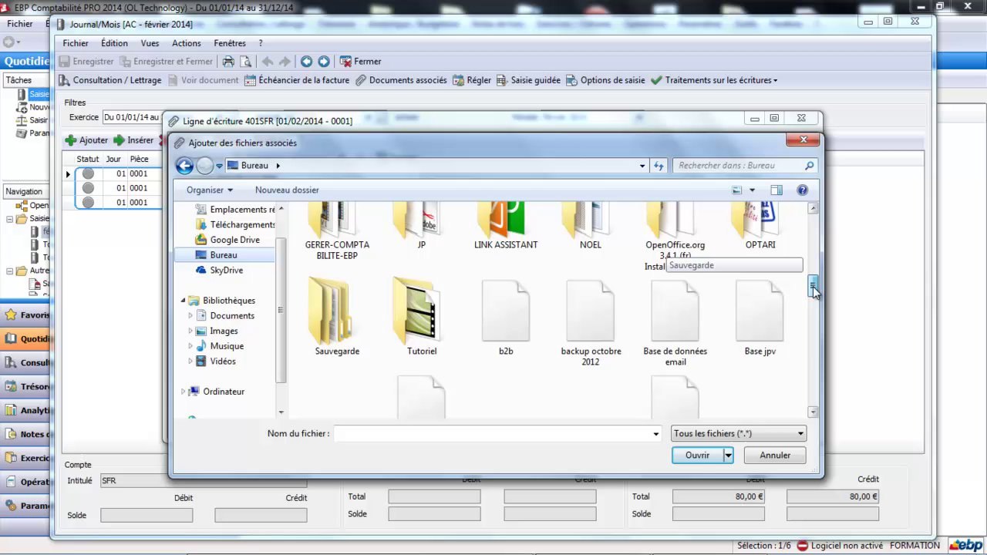Click the Annuler button
The image size is (987, 555).
pos(775,456)
